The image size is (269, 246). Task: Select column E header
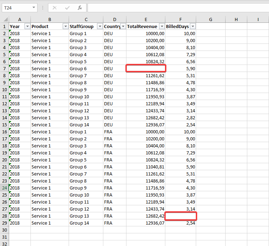point(146,20)
